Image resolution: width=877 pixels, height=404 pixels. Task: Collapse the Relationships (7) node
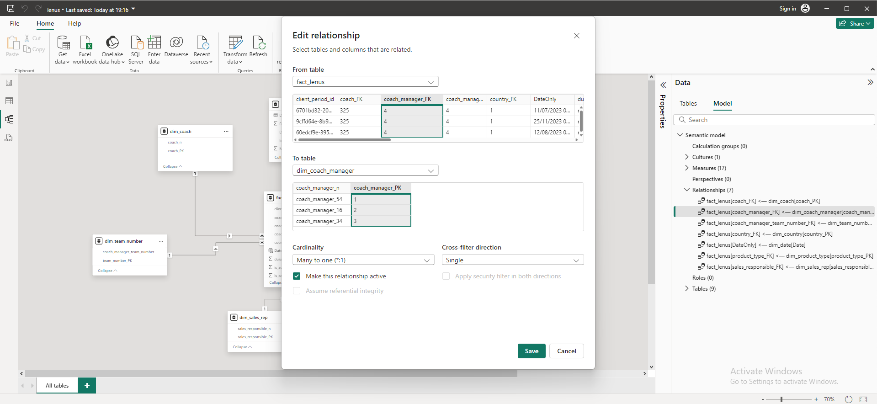click(x=686, y=190)
